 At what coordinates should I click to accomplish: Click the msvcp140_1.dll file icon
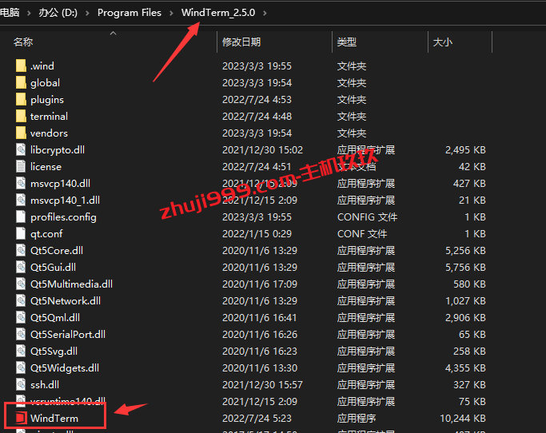[x=21, y=201]
